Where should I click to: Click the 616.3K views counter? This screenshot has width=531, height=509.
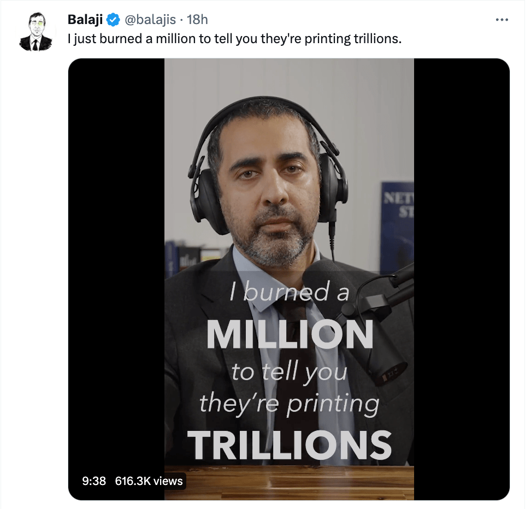pyautogui.click(x=149, y=481)
